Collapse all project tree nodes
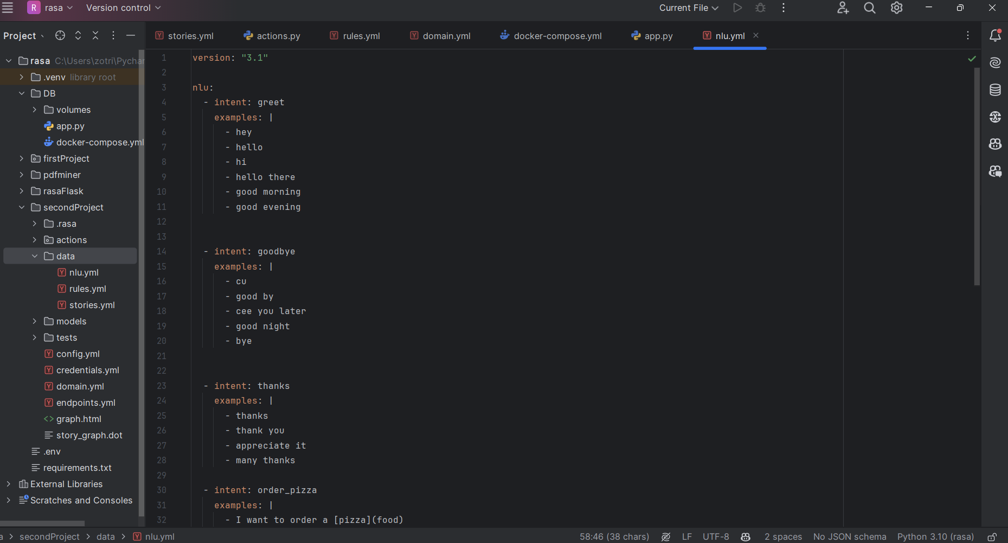Viewport: 1008px width, 543px height. [x=95, y=36]
